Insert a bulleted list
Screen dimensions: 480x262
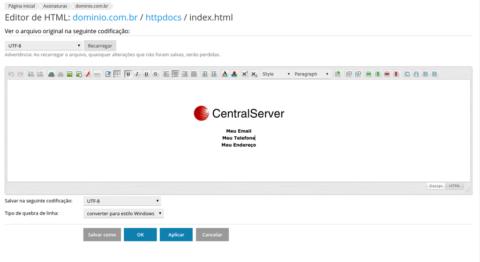(40, 74)
